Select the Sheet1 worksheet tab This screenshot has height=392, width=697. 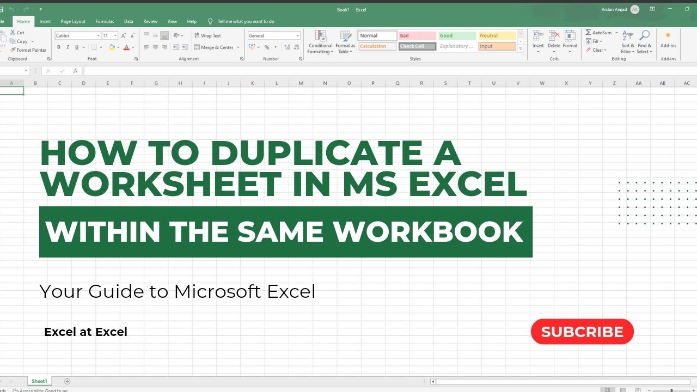(39, 381)
